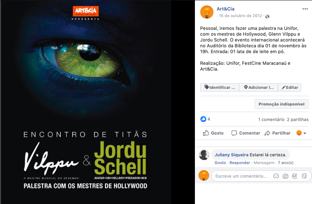Open the three-dot post options menu
This screenshot has width=312, height=204.
tap(305, 9)
